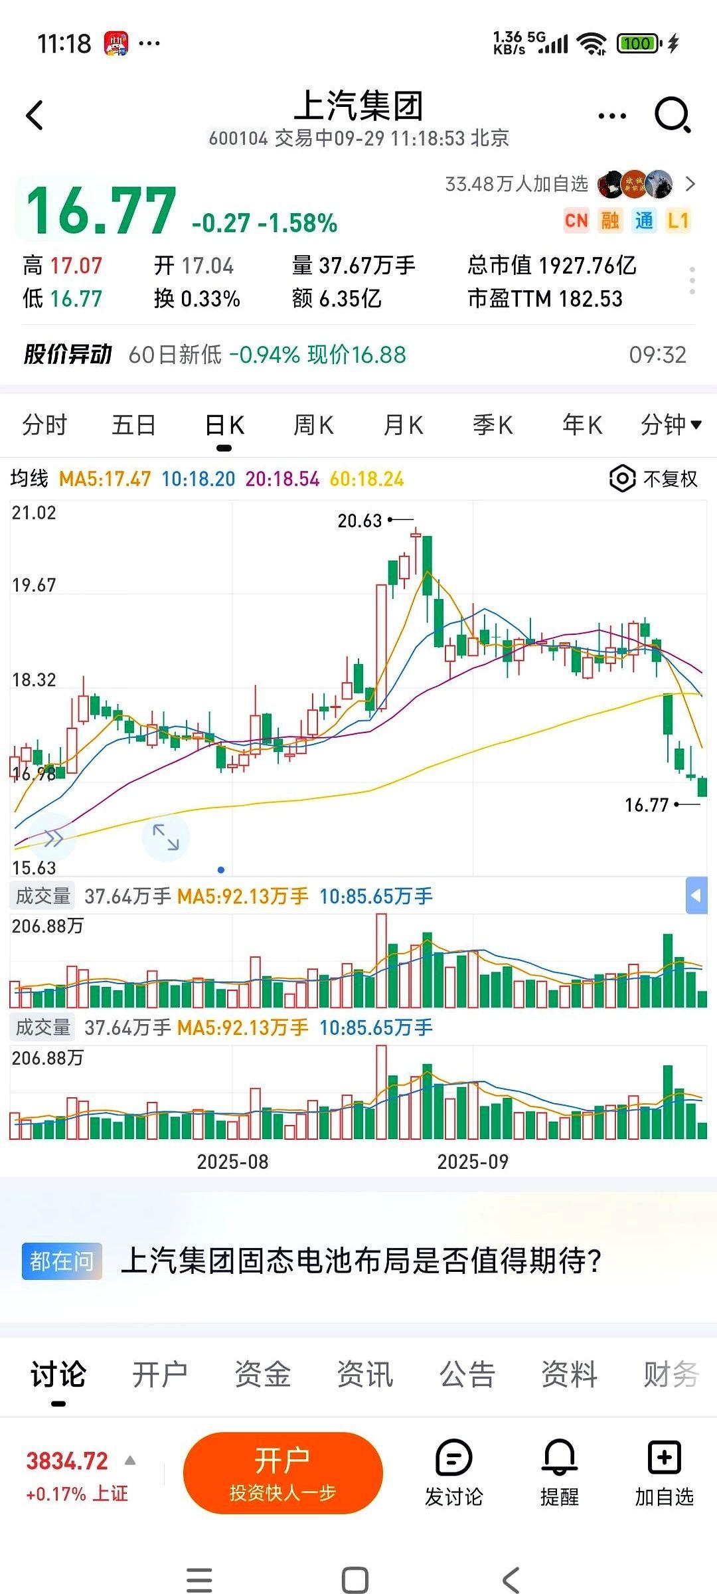This screenshot has width=717, height=1594.
Task: Tap Android system back chevron
Action: pyautogui.click(x=511, y=1580)
